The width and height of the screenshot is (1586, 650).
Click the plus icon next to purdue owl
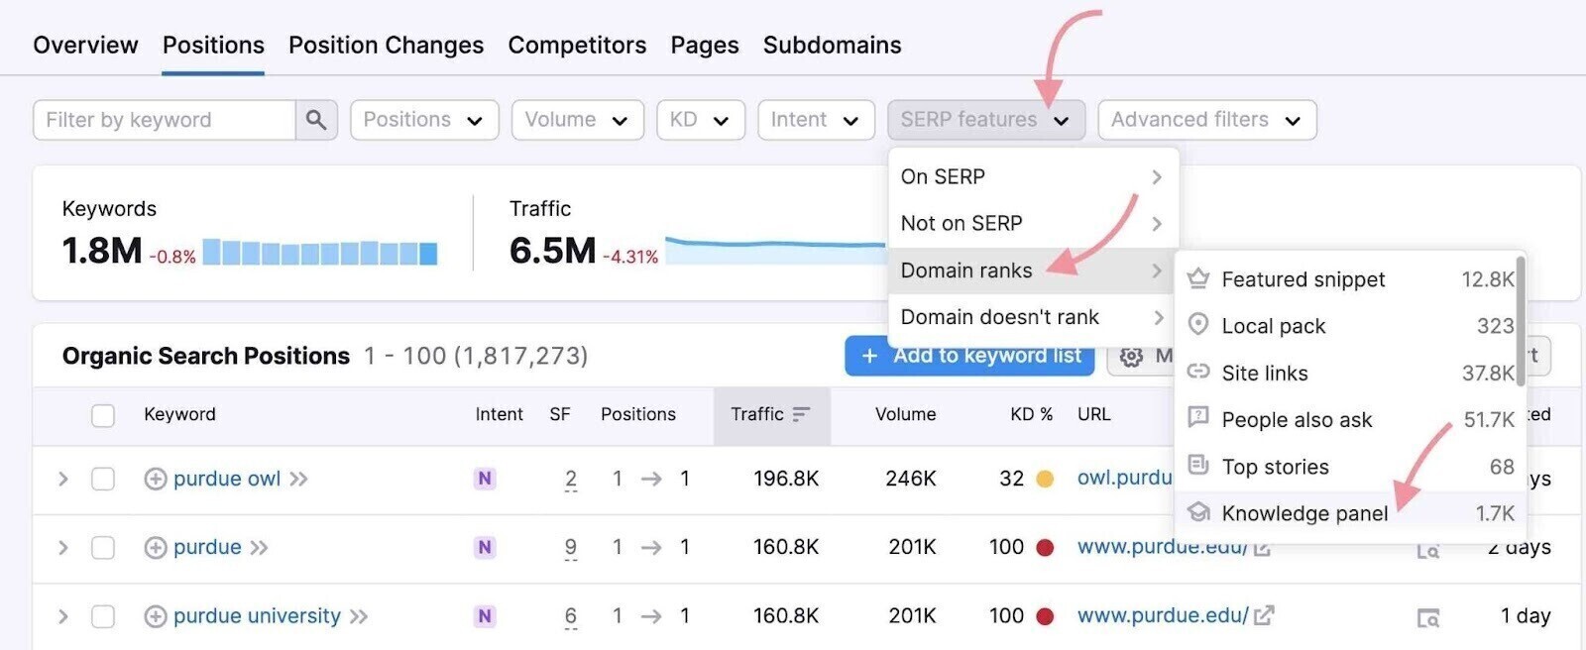[156, 480]
